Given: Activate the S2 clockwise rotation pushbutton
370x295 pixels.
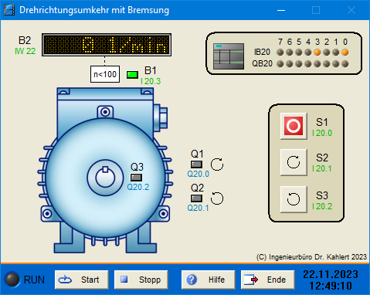Looking at the screenshot, I should tap(294, 162).
